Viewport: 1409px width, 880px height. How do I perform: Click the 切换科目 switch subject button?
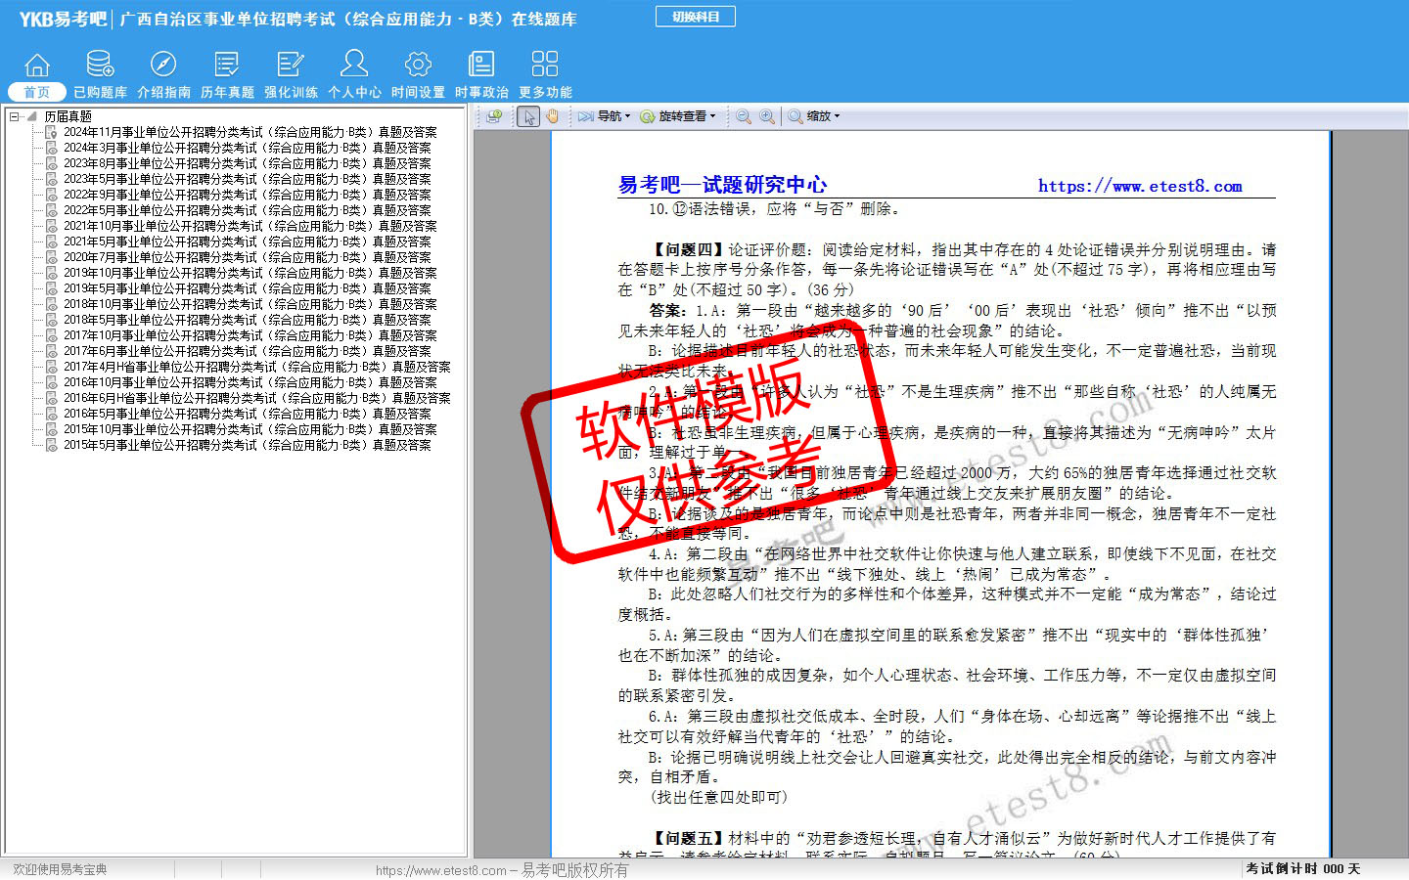click(696, 17)
